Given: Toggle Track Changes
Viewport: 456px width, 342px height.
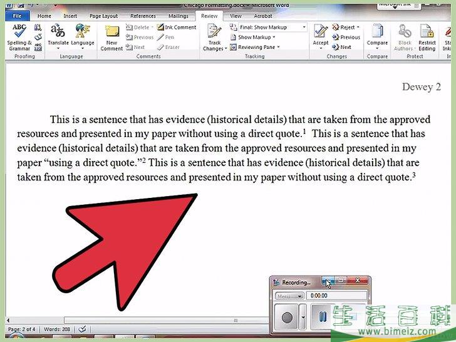Looking at the screenshot, I should (x=214, y=38).
